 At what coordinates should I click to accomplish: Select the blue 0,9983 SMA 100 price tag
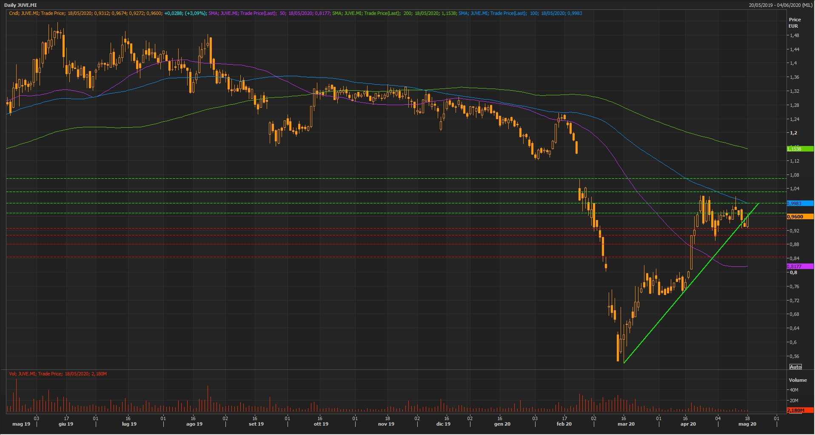800,203
